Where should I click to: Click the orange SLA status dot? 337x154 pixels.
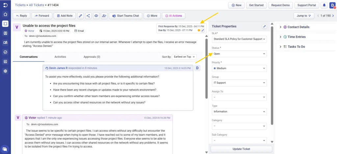click(x=199, y=30)
